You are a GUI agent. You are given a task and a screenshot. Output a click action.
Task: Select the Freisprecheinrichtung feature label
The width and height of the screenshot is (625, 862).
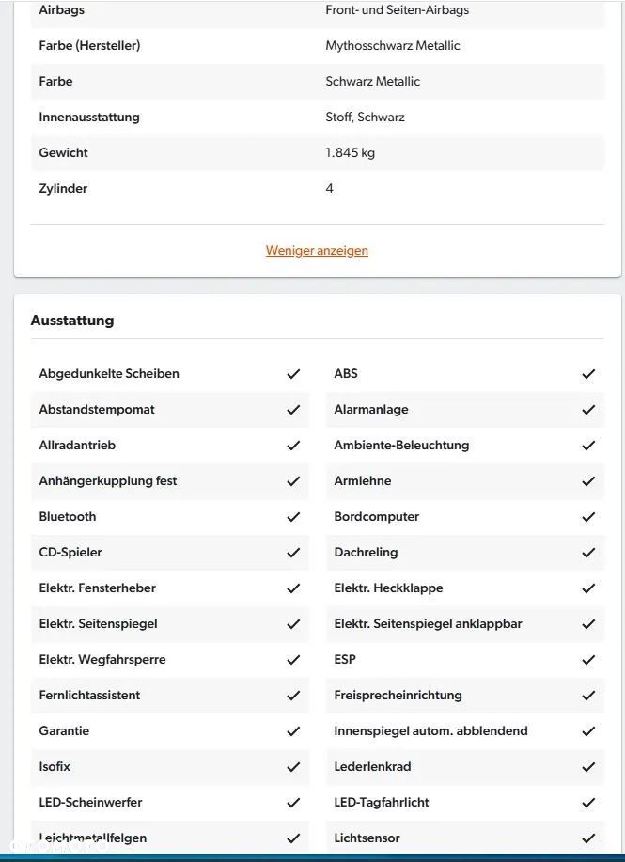398,696
